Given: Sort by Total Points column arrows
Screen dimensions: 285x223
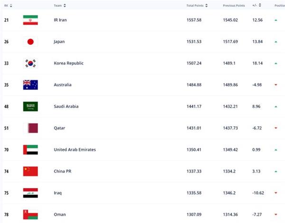Looking at the screenshot, I should pos(206,6).
